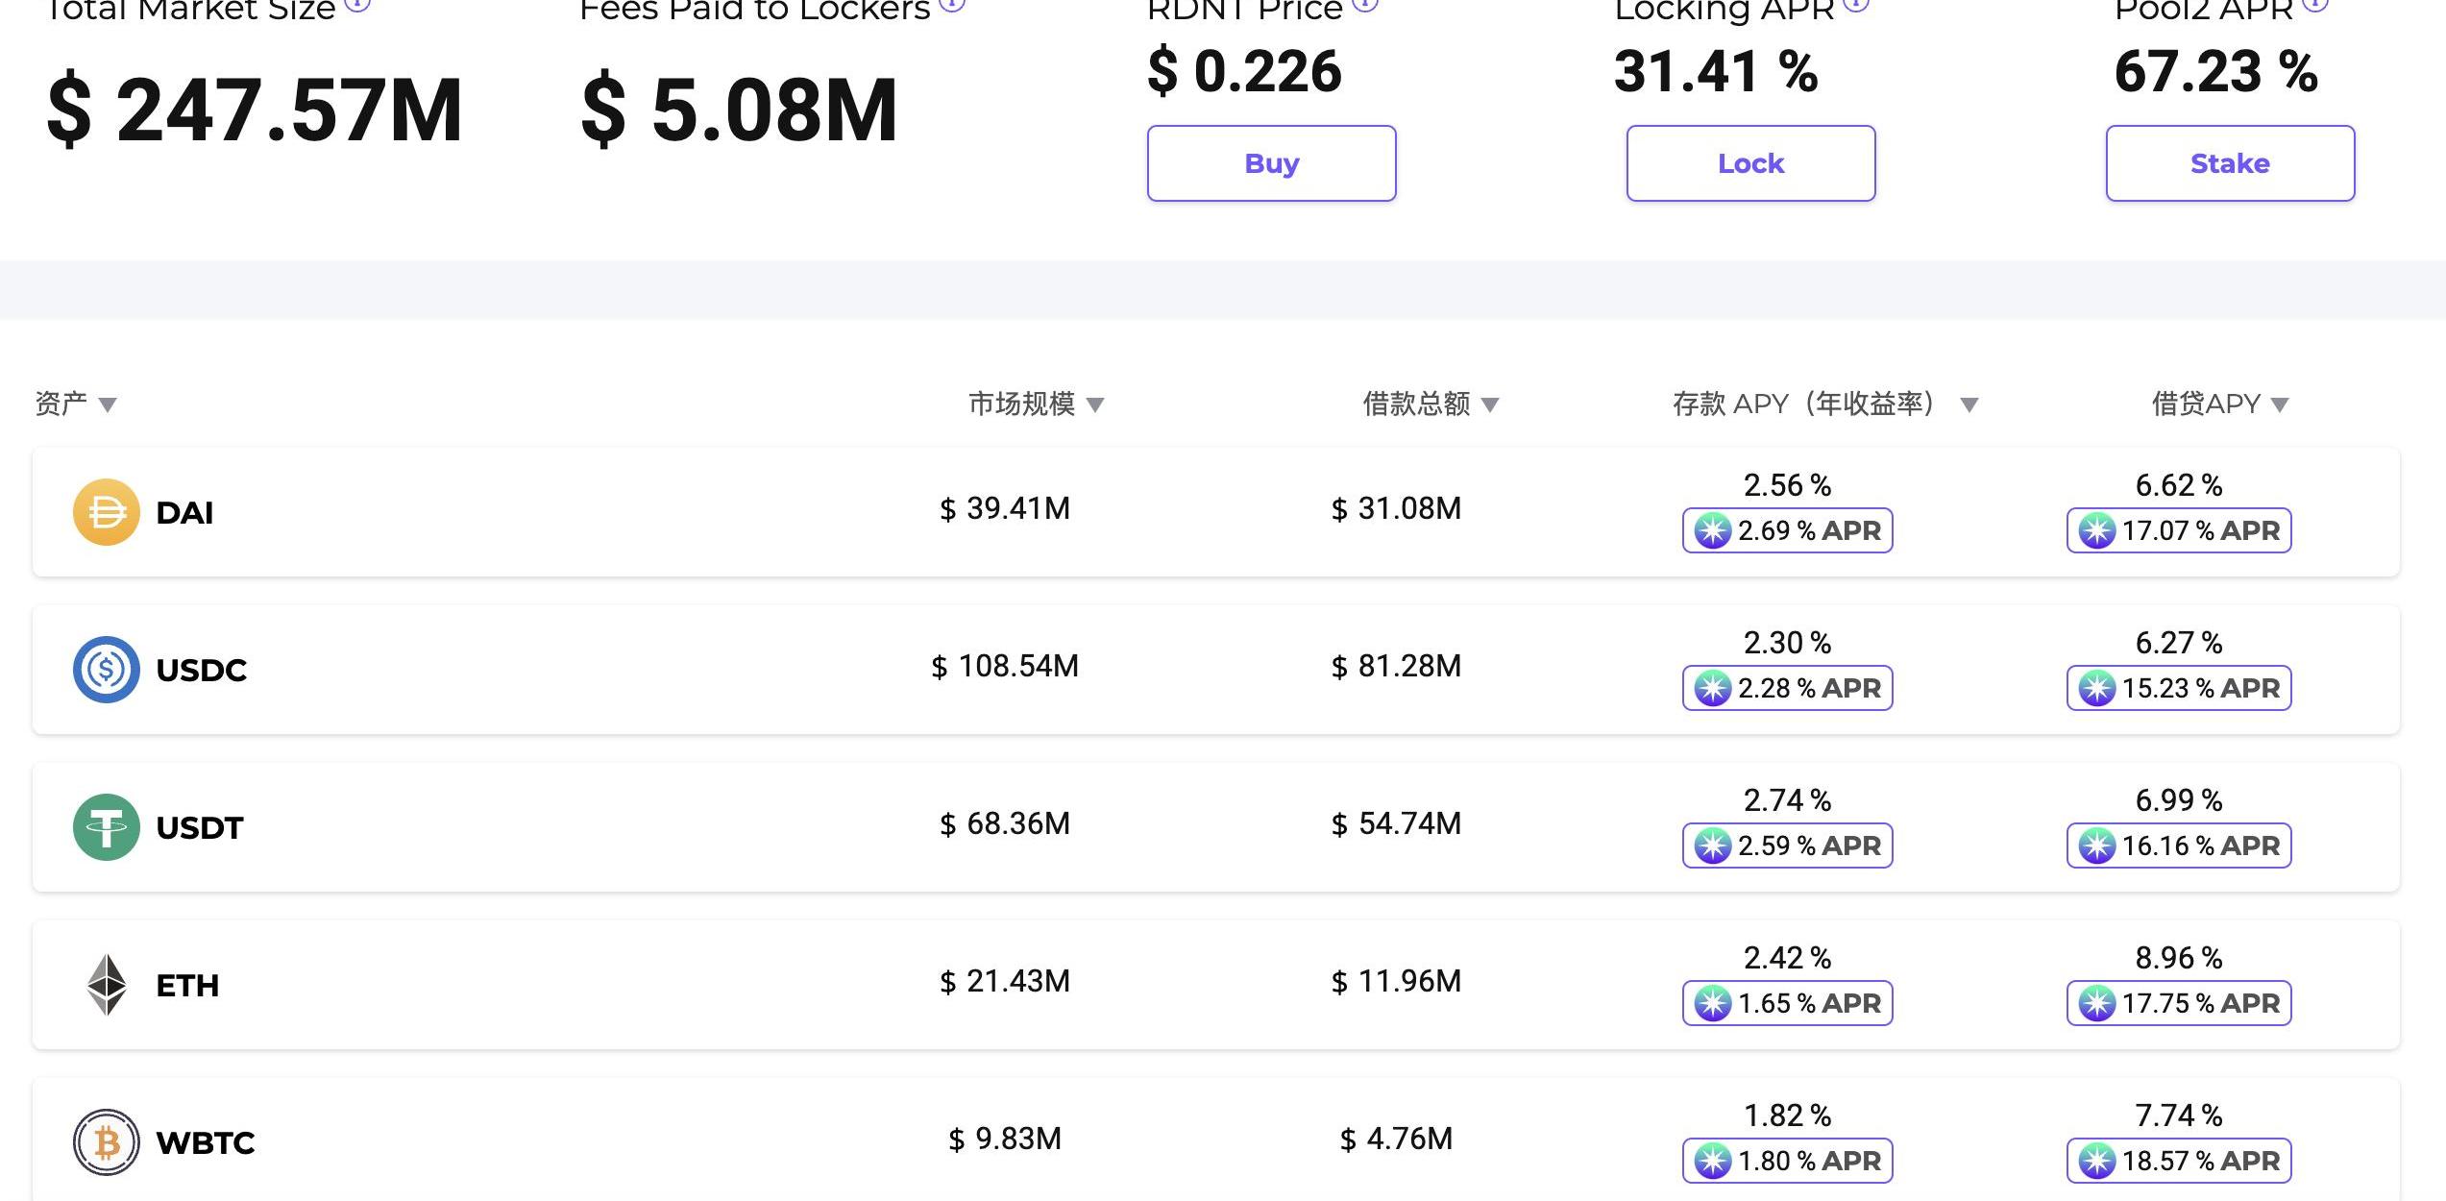Click USDT deposit APY 2.74 %
This screenshot has width=2446, height=1201.
coord(1787,800)
